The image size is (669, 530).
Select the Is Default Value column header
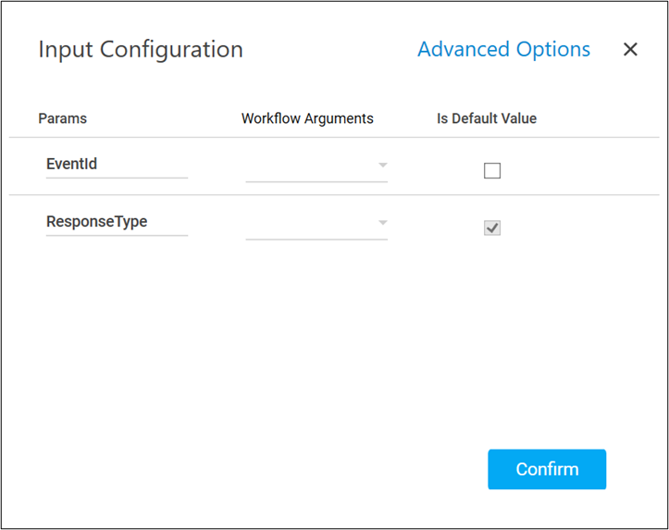[487, 118]
